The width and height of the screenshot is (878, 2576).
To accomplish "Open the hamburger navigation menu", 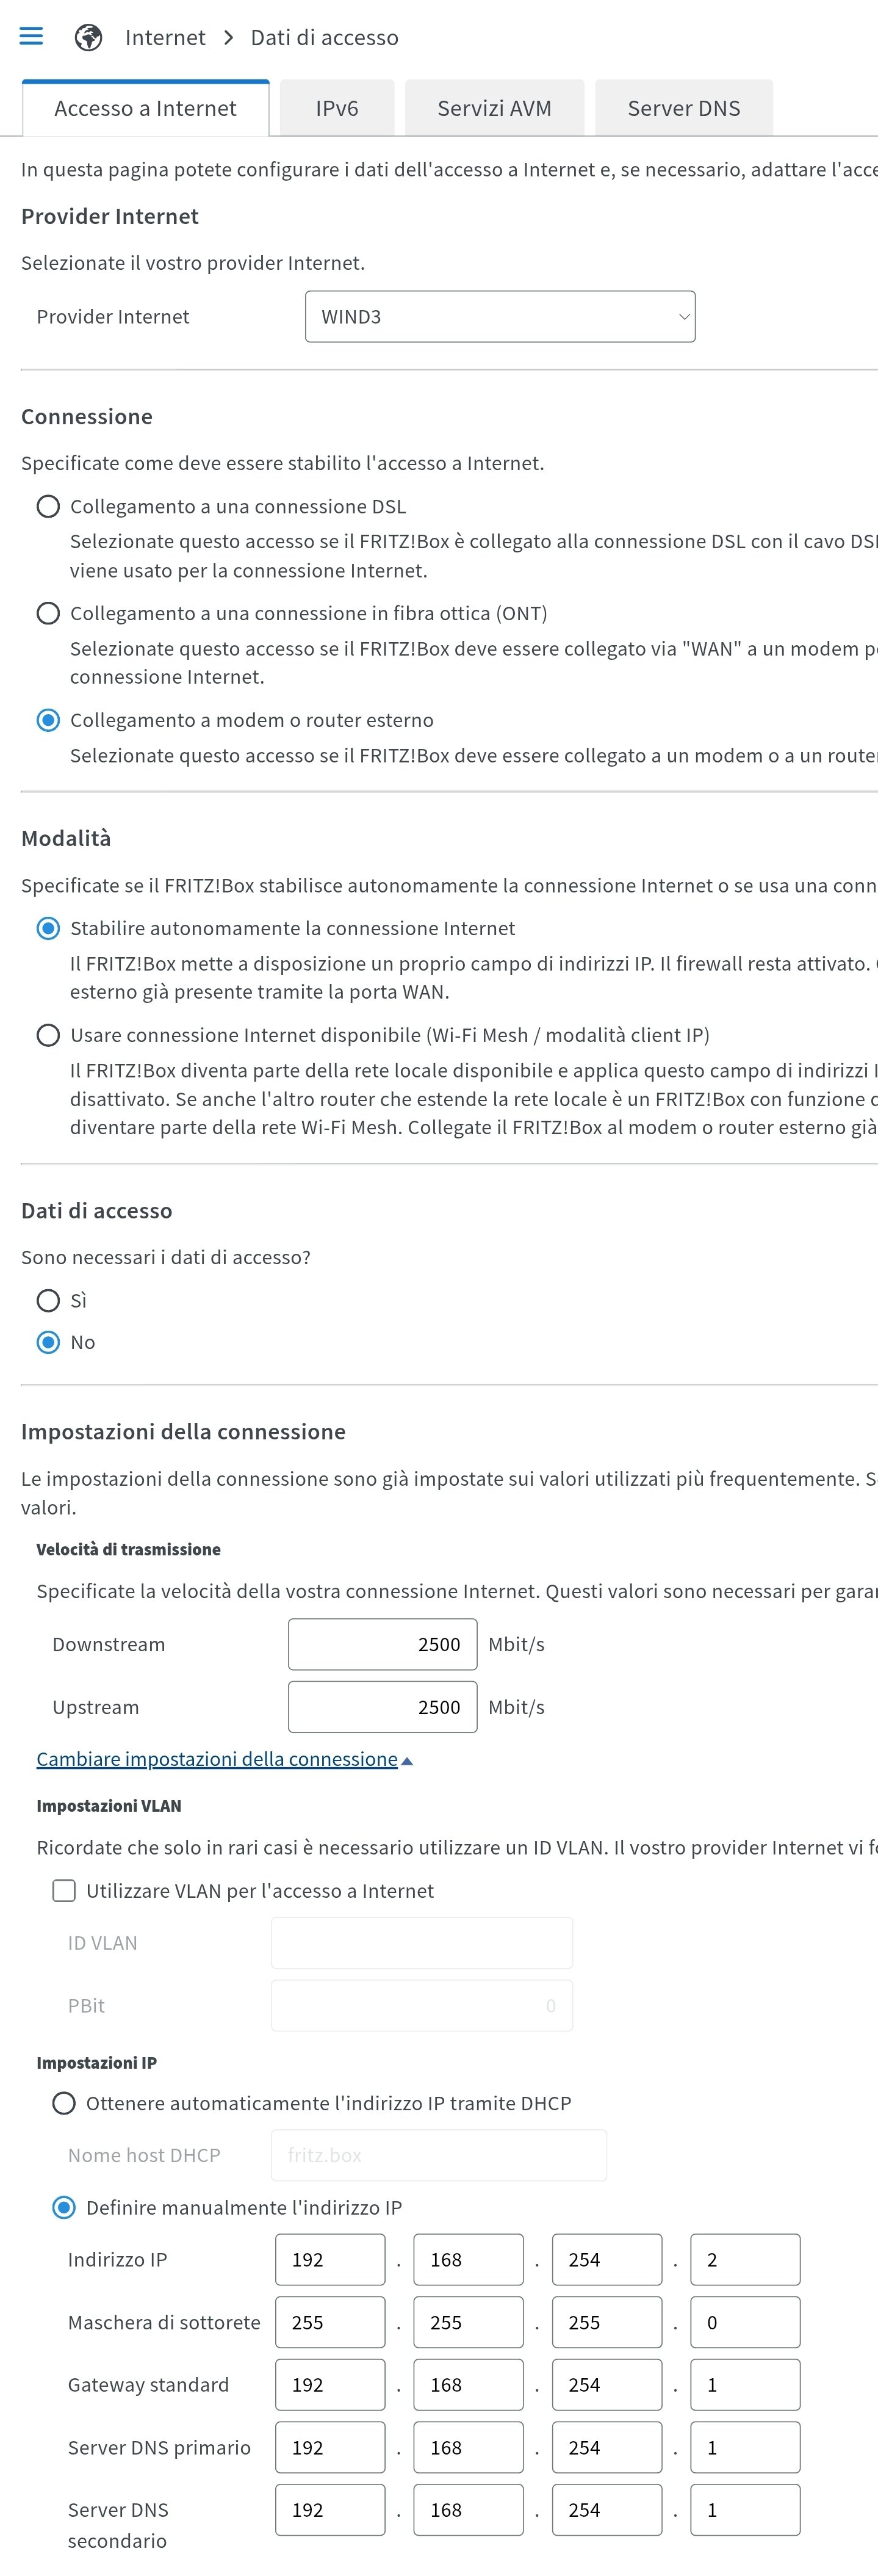I will pos(31,37).
